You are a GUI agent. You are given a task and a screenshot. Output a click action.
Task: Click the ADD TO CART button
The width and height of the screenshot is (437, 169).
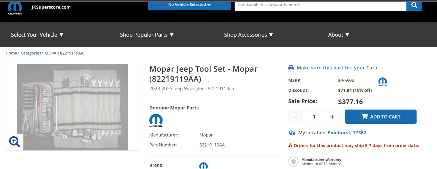pos(381,117)
